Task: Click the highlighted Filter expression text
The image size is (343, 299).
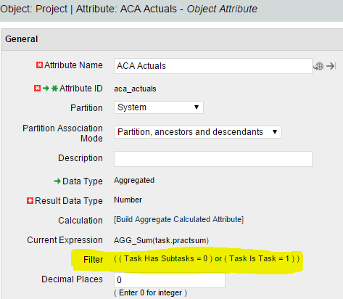Action: point(207,258)
